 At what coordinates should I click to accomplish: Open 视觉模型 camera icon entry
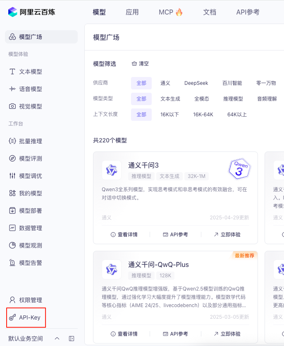point(12,106)
